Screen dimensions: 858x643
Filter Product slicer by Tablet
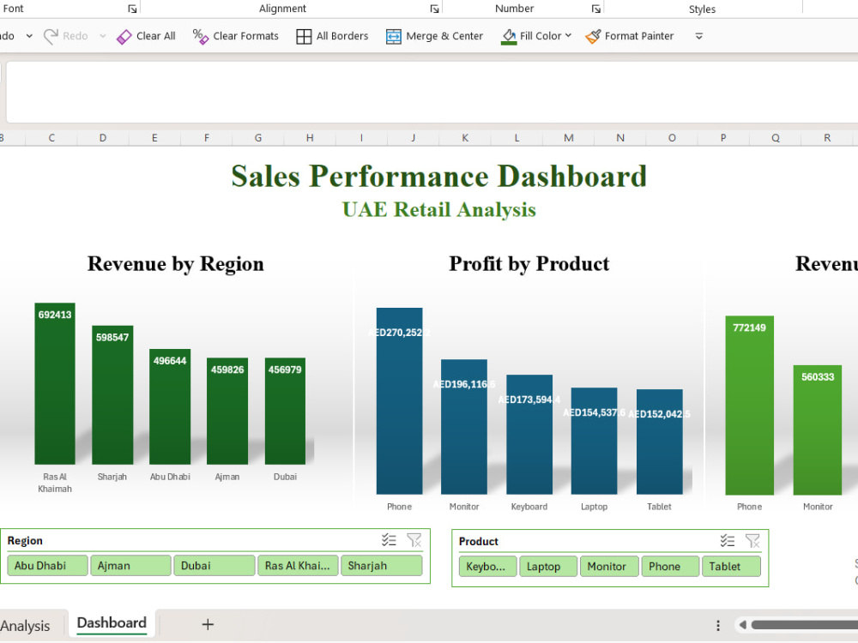(731, 567)
